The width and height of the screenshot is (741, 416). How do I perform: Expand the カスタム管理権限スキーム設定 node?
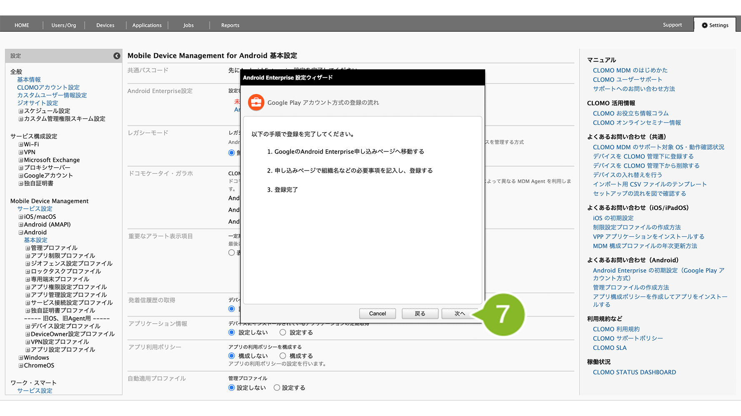pyautogui.click(x=20, y=119)
